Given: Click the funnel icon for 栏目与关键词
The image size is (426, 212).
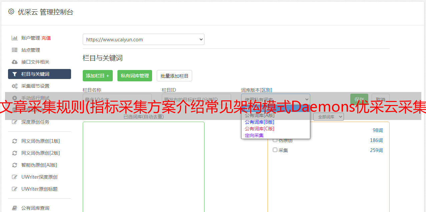Looking at the screenshot, I should 14,74.
